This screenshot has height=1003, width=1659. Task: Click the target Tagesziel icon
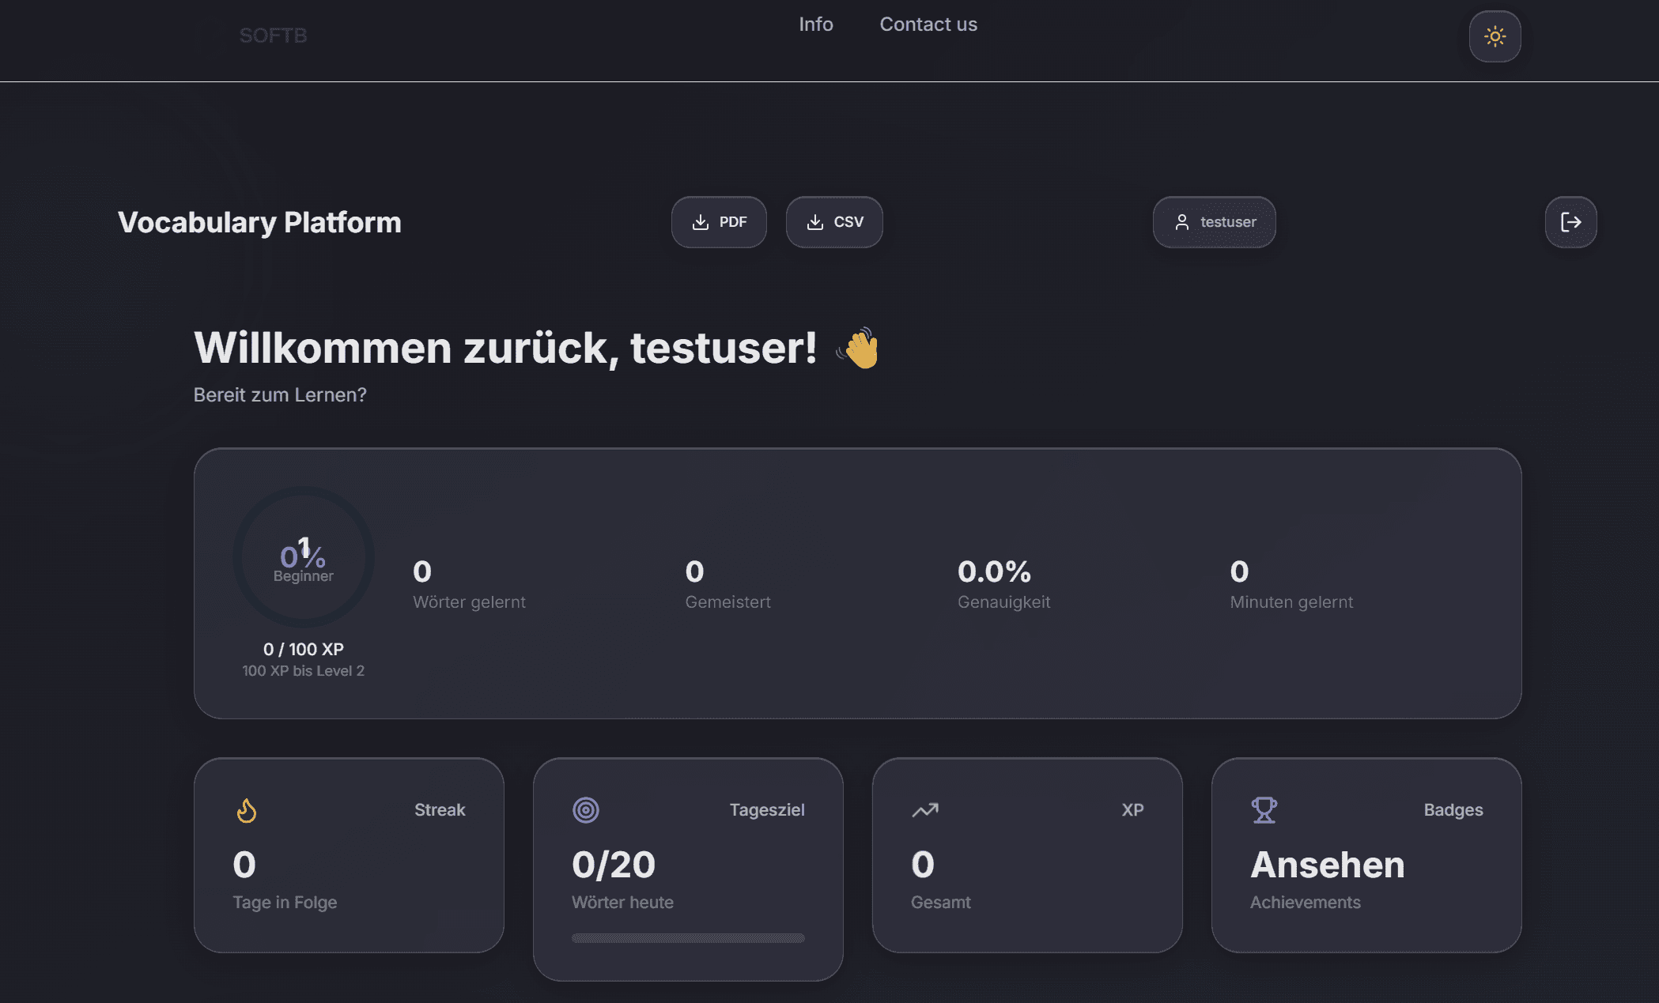585,810
